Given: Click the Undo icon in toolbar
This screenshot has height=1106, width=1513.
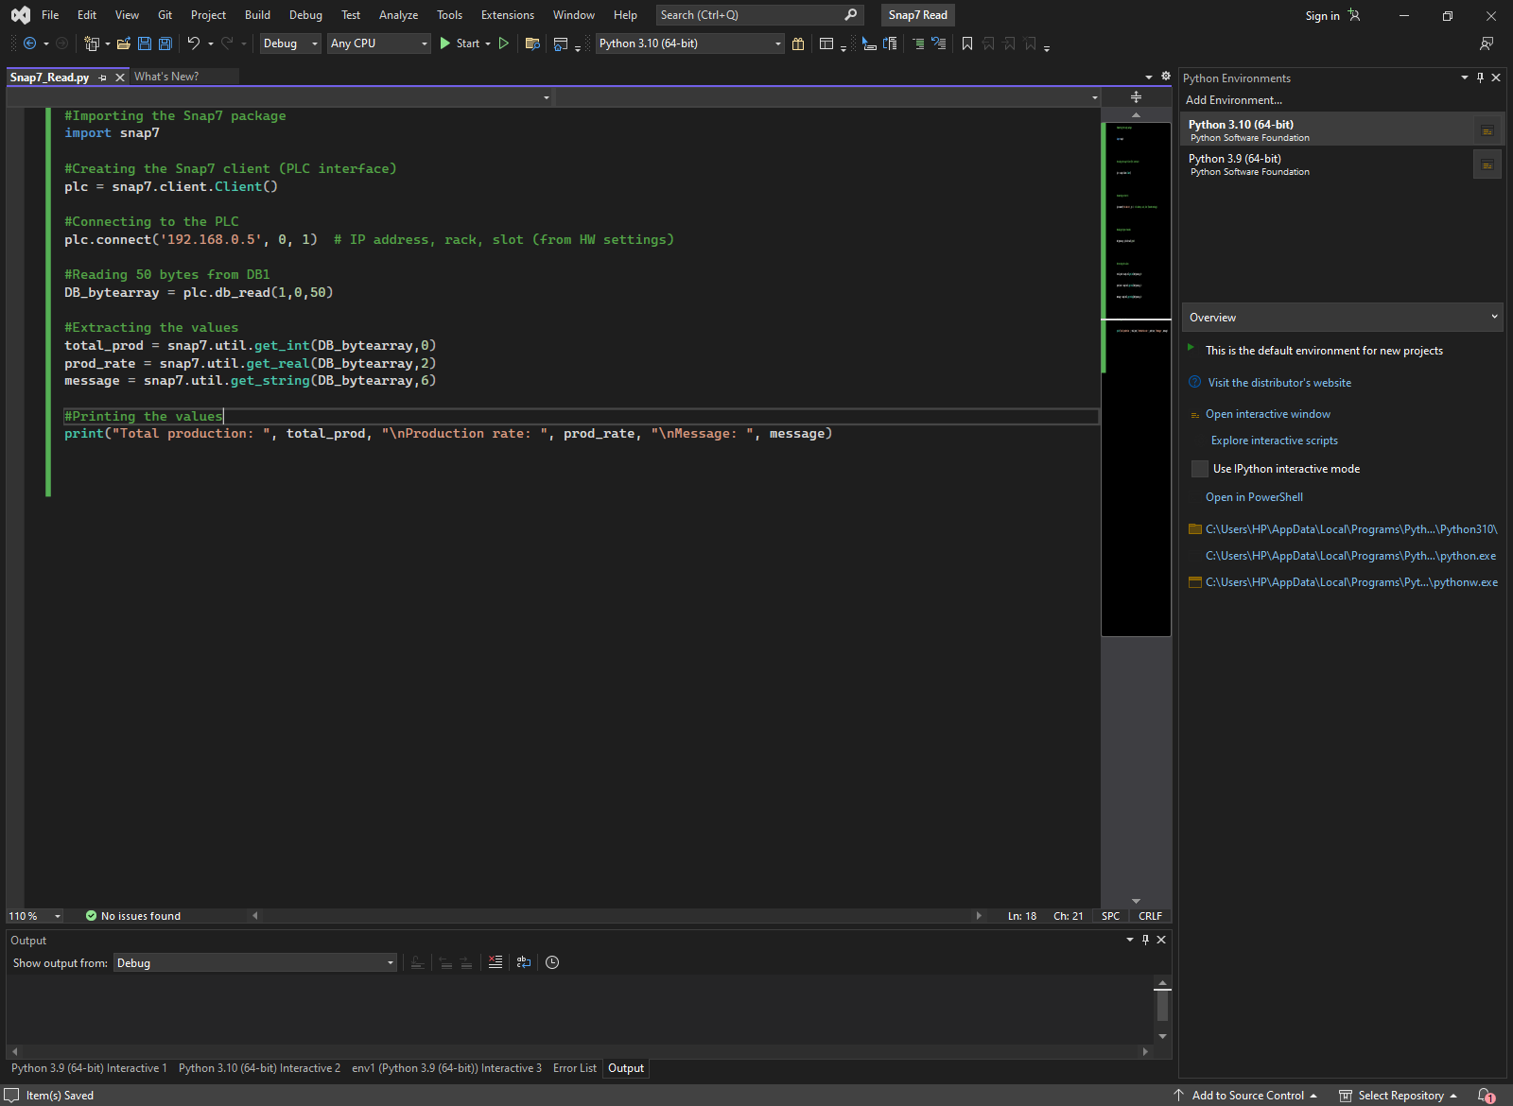Looking at the screenshot, I should tap(194, 43).
